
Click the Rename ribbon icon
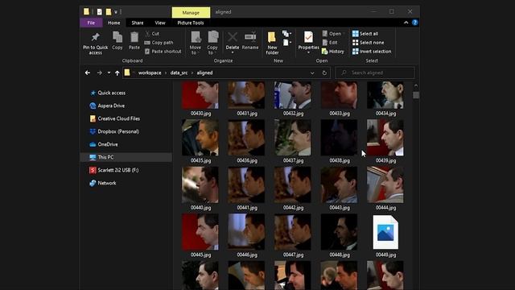(250, 41)
